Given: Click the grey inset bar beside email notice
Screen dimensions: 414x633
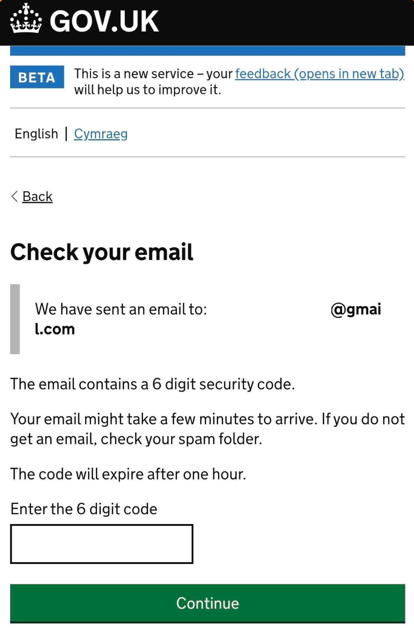Looking at the screenshot, I should [x=15, y=319].
